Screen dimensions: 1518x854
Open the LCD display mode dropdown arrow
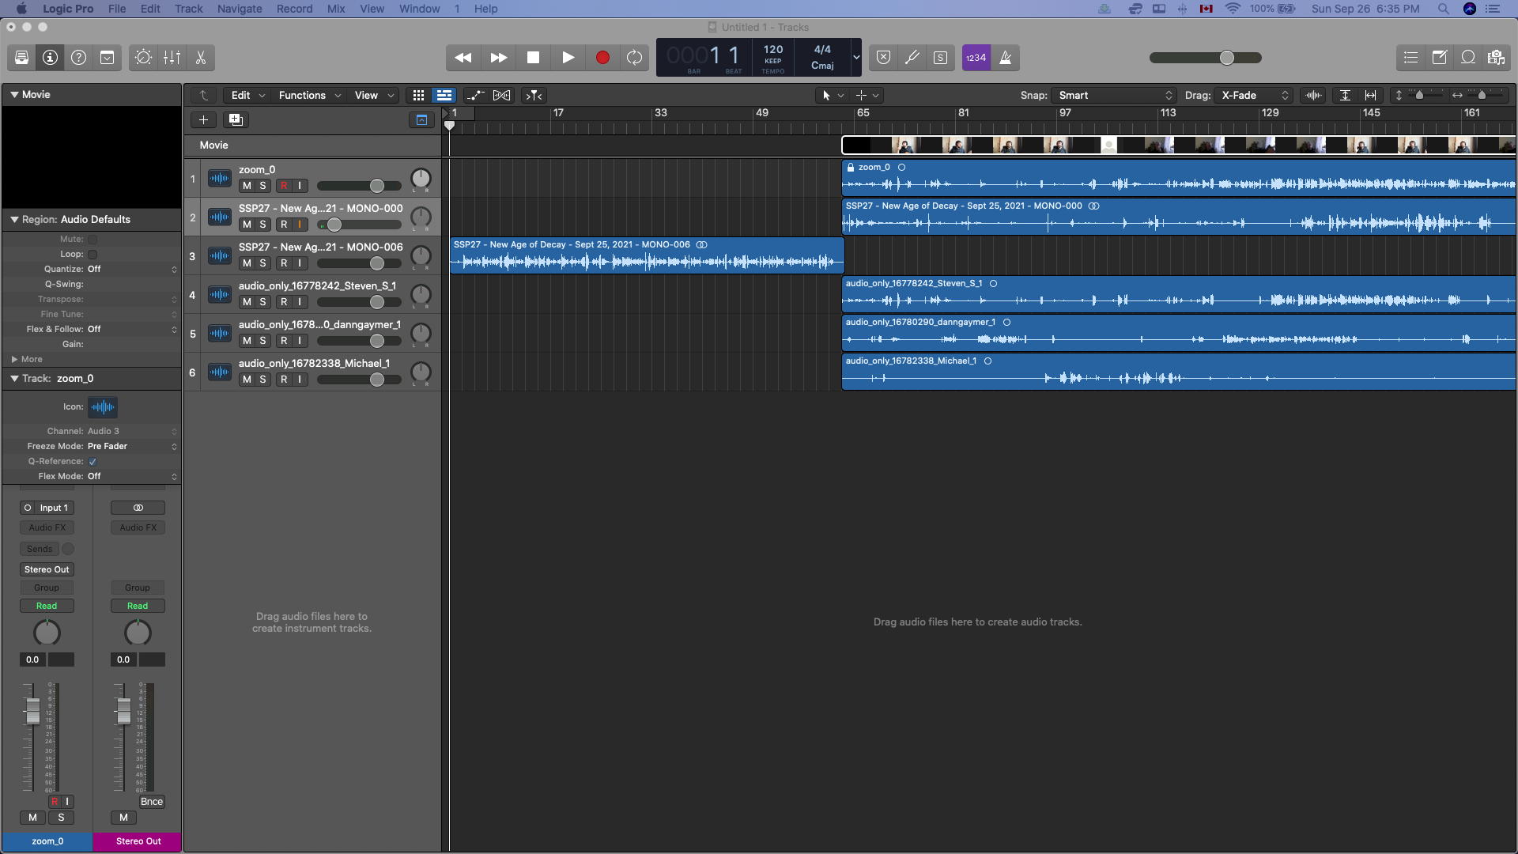tap(855, 58)
